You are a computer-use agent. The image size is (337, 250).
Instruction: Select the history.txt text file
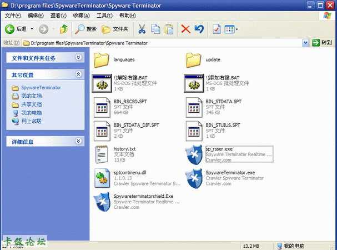pyautogui.click(x=102, y=154)
